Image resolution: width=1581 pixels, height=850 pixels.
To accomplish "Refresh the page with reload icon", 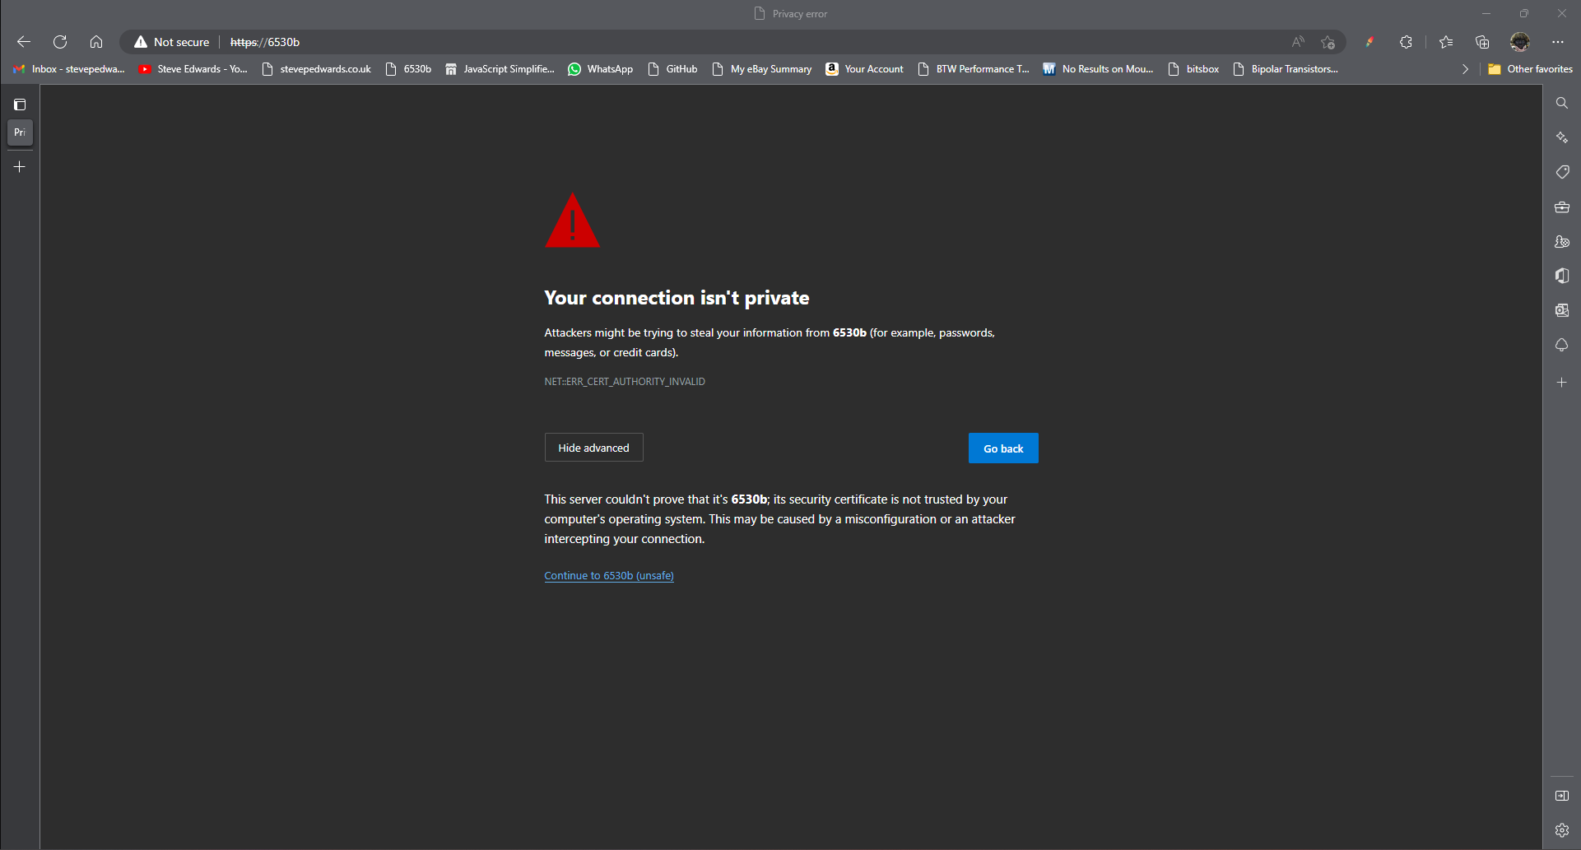I will pos(60,42).
